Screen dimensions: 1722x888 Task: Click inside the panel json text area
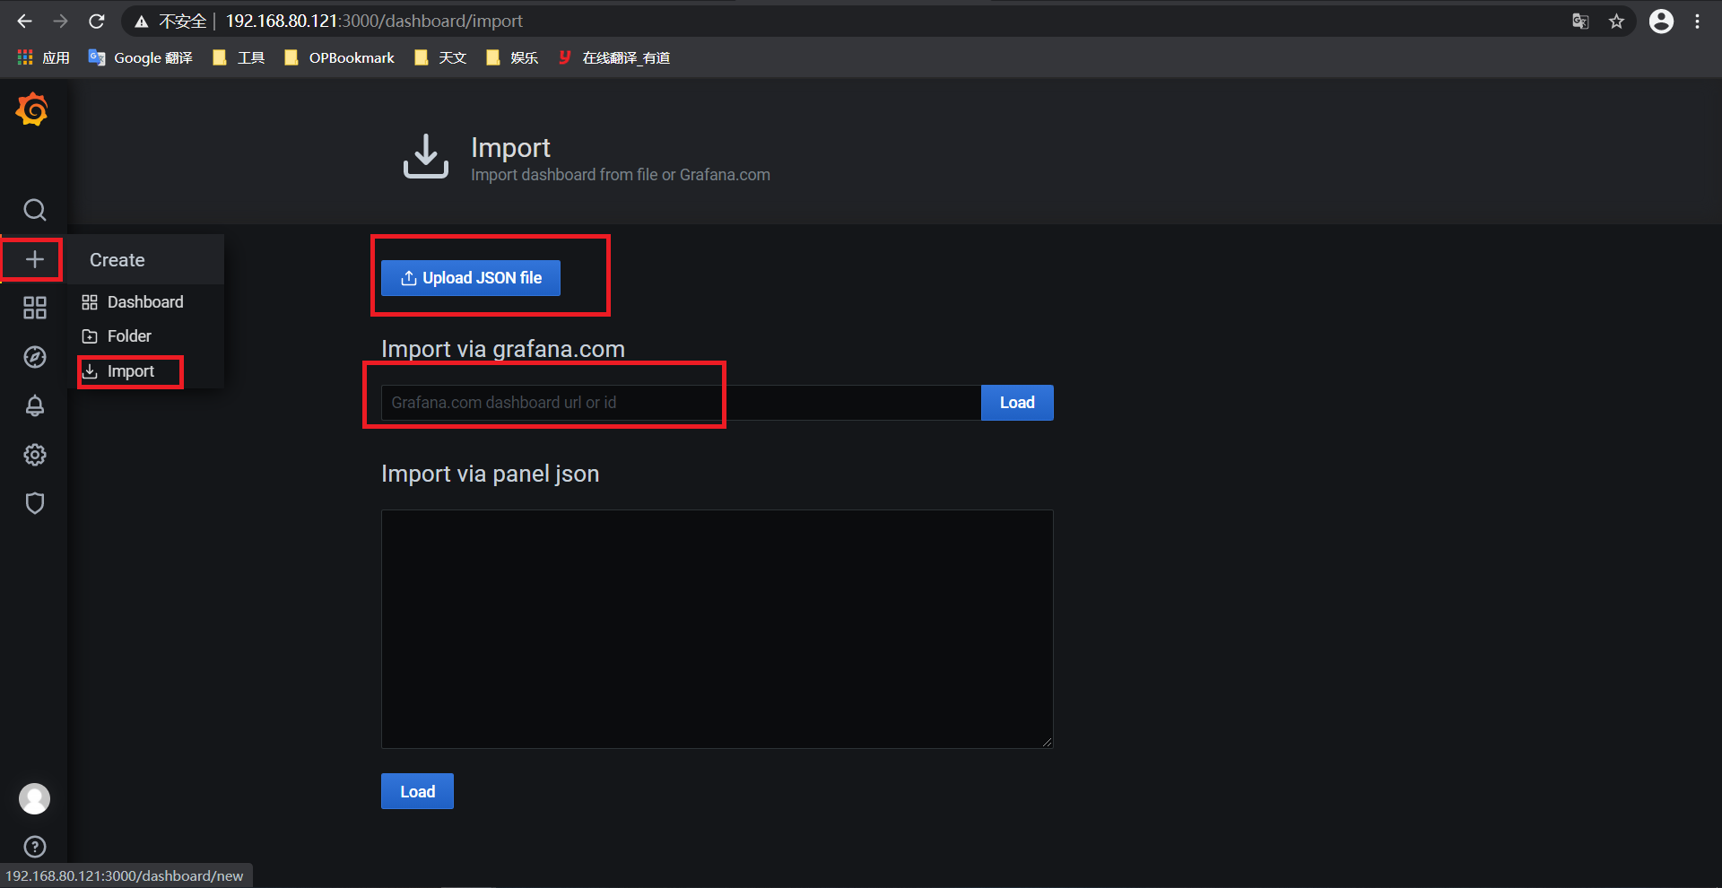(x=717, y=629)
